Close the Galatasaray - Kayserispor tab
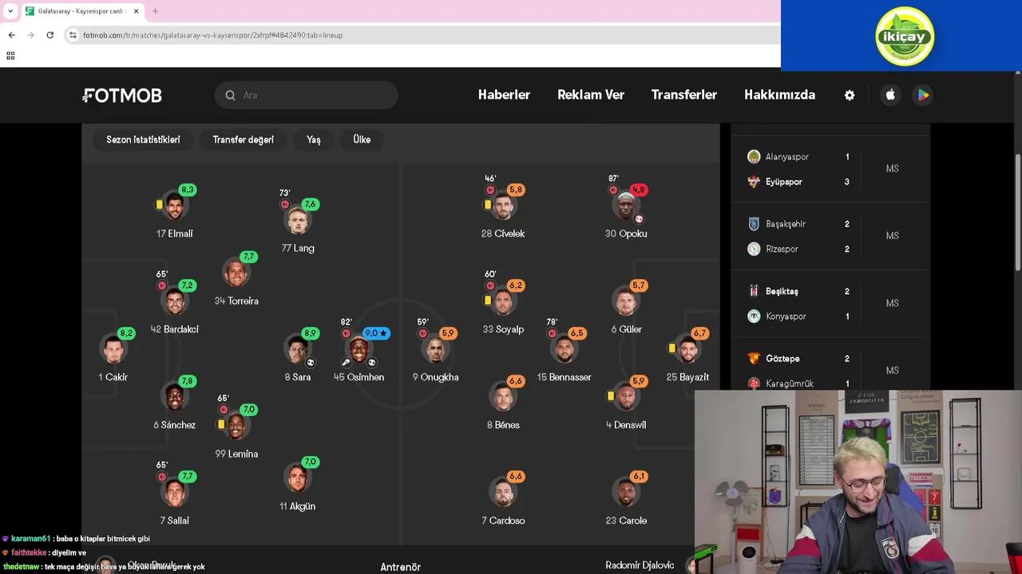 (x=136, y=11)
